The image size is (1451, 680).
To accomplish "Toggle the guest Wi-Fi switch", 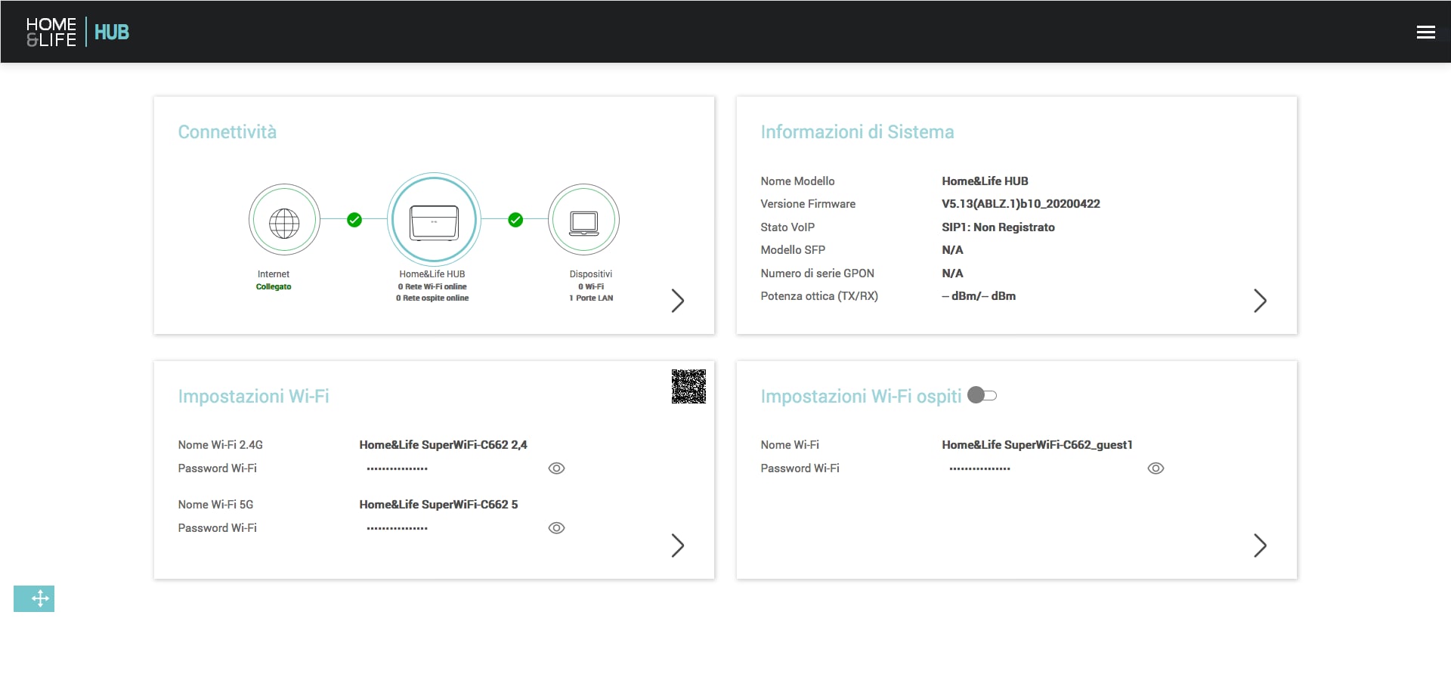I will click(x=982, y=395).
